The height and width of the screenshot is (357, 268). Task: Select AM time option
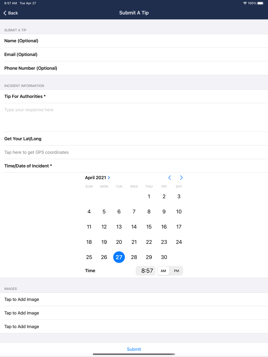click(x=163, y=271)
